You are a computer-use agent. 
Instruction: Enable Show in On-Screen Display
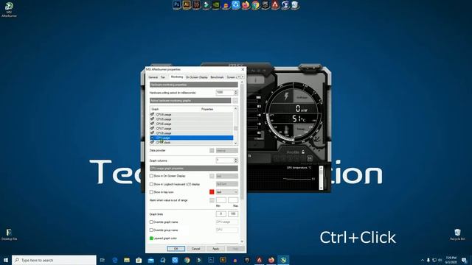click(151, 176)
